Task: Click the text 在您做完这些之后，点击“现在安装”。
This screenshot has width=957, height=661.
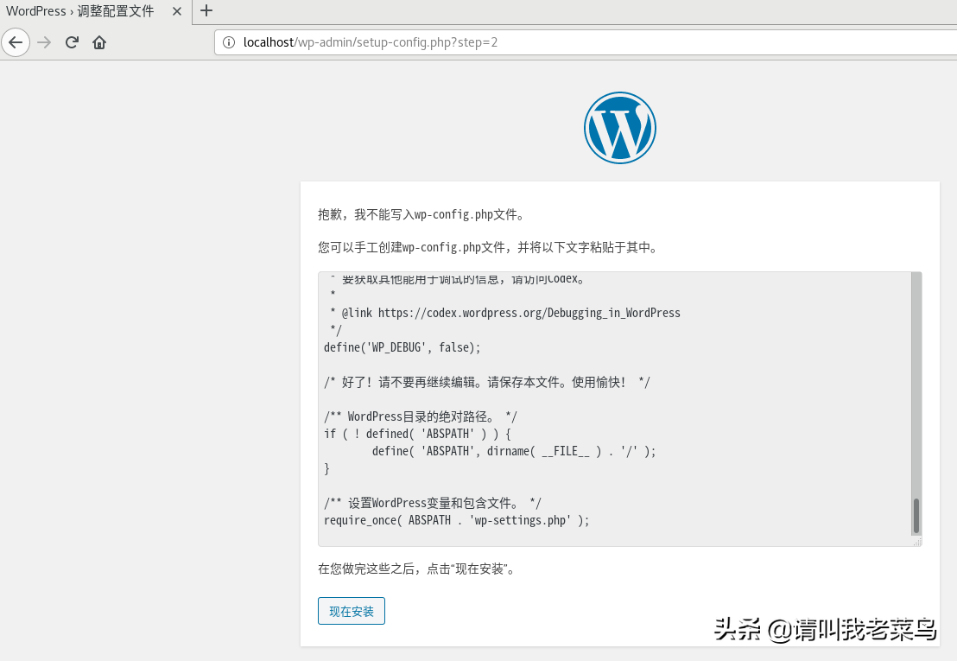Action: tap(417, 569)
